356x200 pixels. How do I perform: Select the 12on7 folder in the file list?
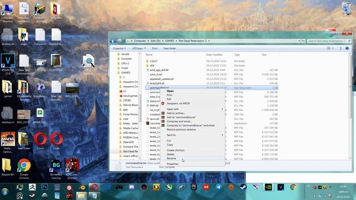coord(154,61)
